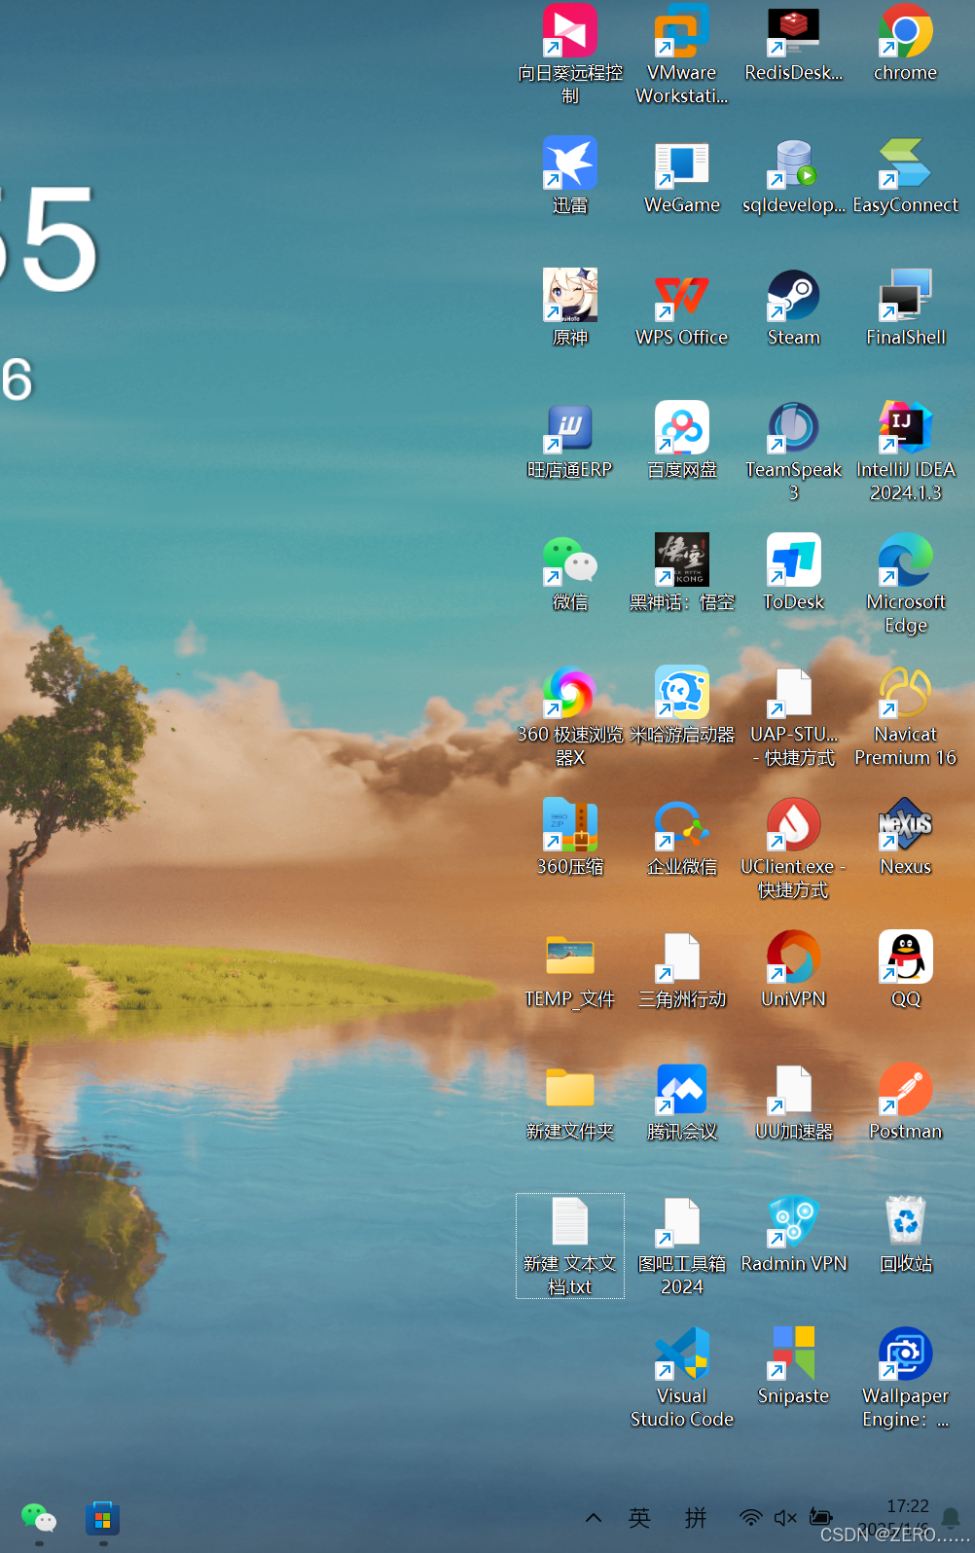Toggle the 拼 pinyin input mode
Viewport: 975px width, 1553px height.
coord(695,1518)
